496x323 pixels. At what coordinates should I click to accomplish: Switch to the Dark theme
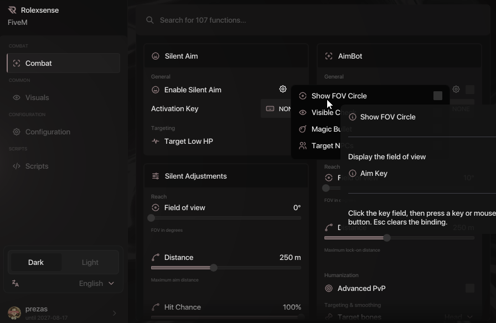36,262
